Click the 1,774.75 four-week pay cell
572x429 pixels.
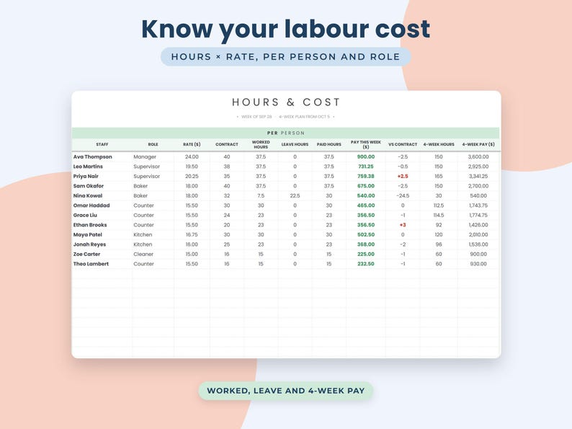[x=478, y=215]
